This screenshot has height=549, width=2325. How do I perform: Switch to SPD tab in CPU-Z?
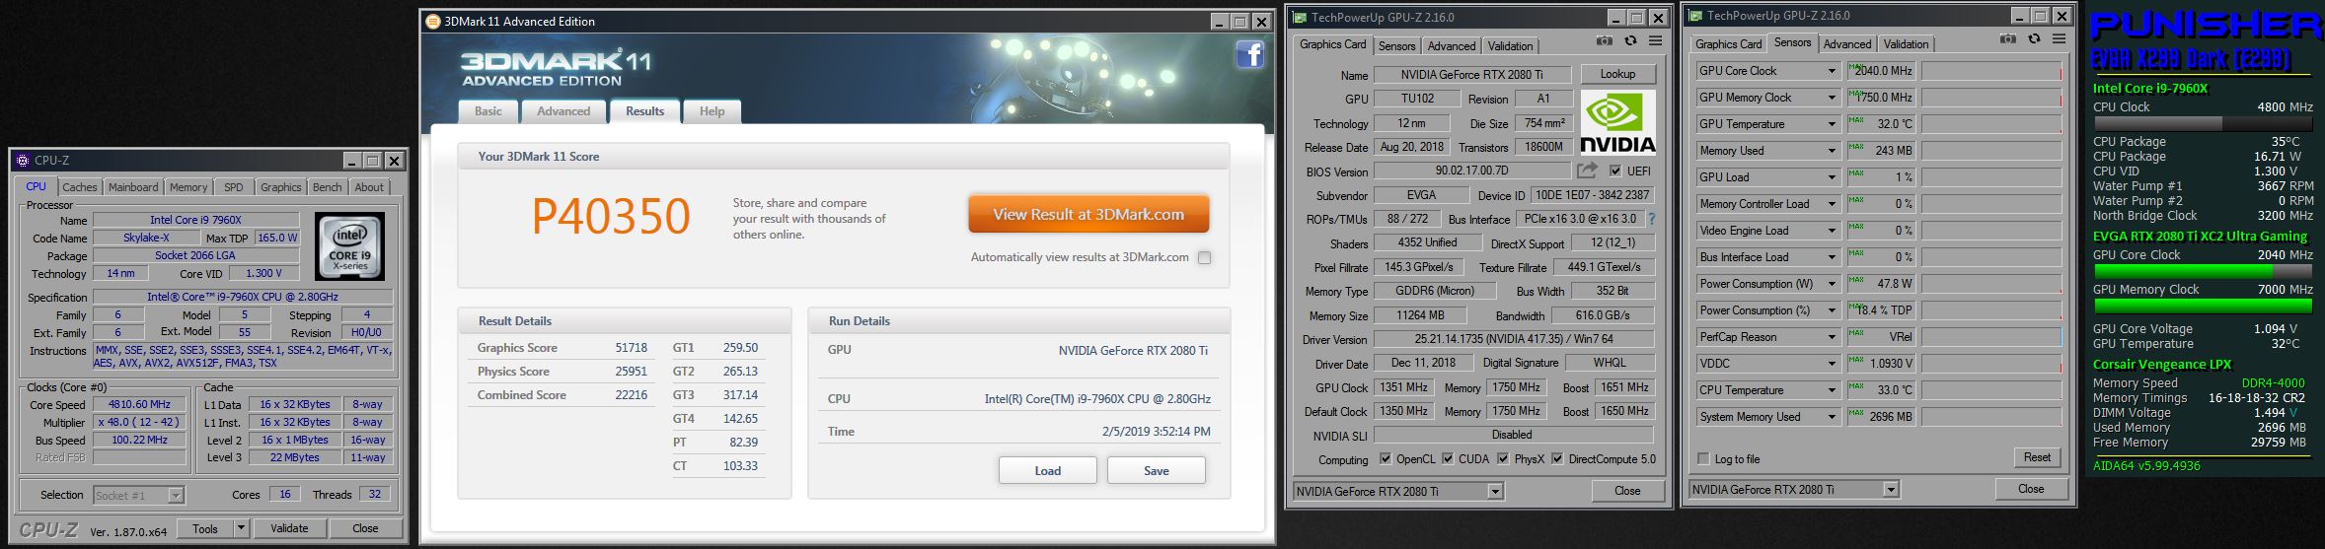233,187
